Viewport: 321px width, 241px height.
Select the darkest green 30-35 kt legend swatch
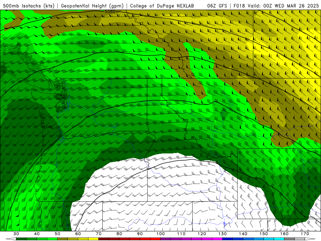point(21,239)
